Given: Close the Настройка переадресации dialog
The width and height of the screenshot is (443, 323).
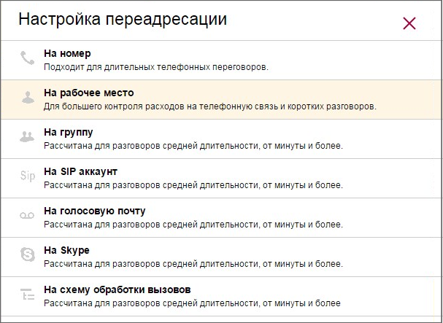Looking at the screenshot, I should tap(409, 23).
